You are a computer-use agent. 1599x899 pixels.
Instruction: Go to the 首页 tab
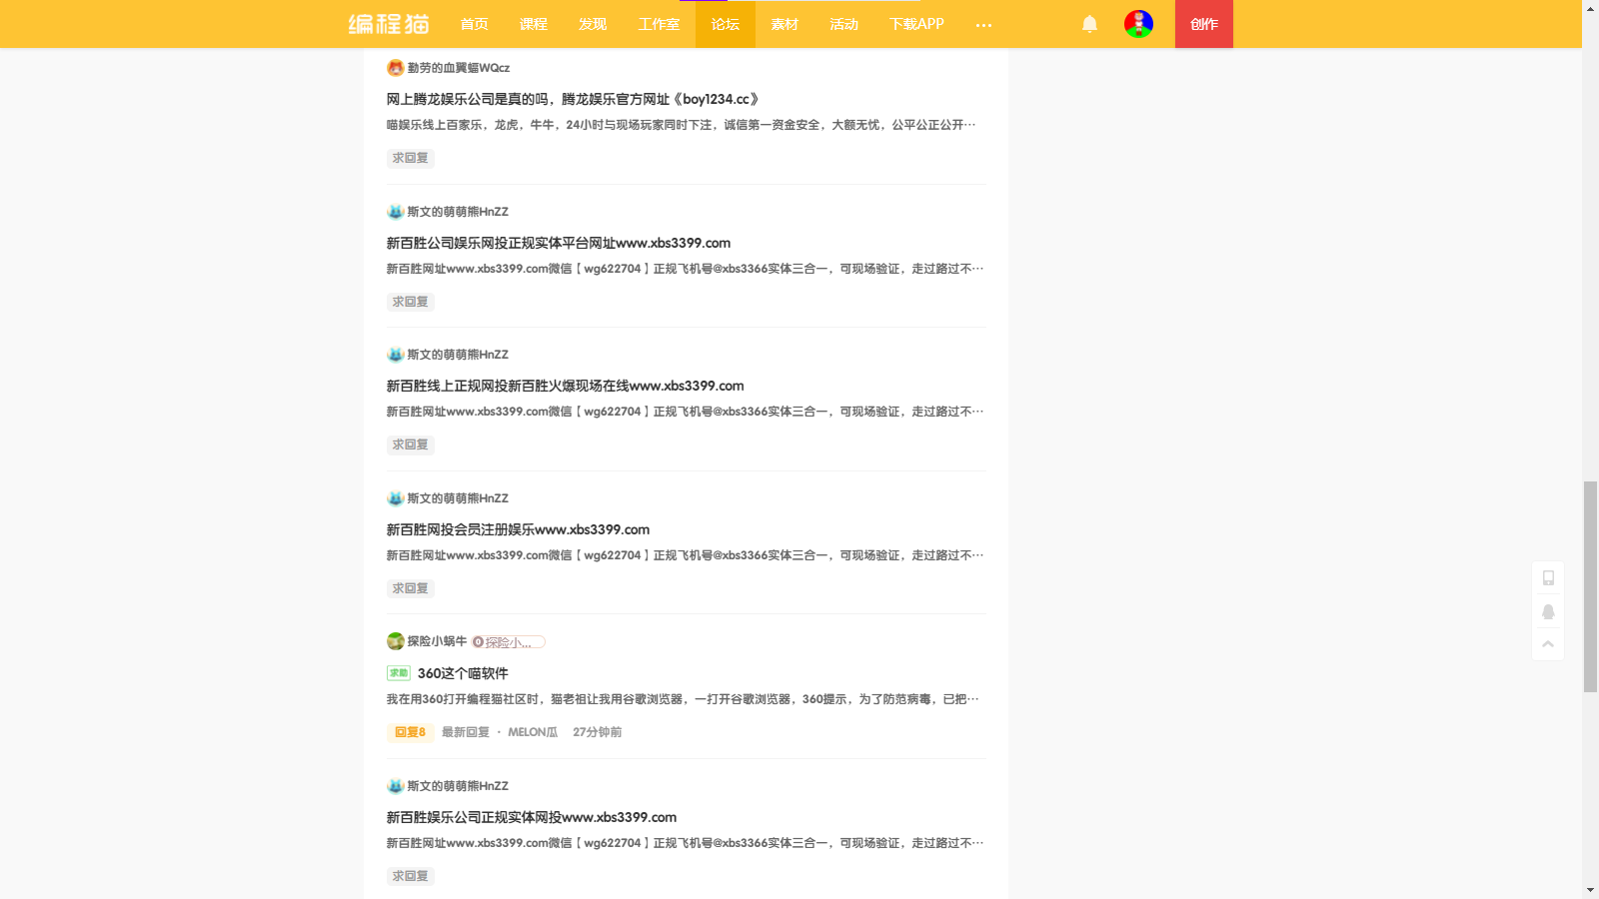[x=475, y=24]
